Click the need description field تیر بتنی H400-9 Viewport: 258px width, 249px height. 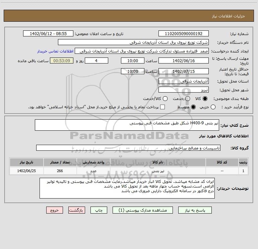coord(127,125)
